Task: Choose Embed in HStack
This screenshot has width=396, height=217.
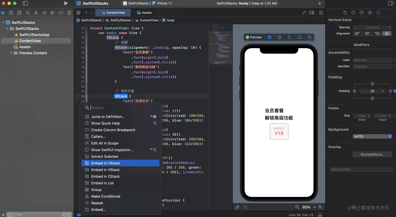Action: [120, 163]
